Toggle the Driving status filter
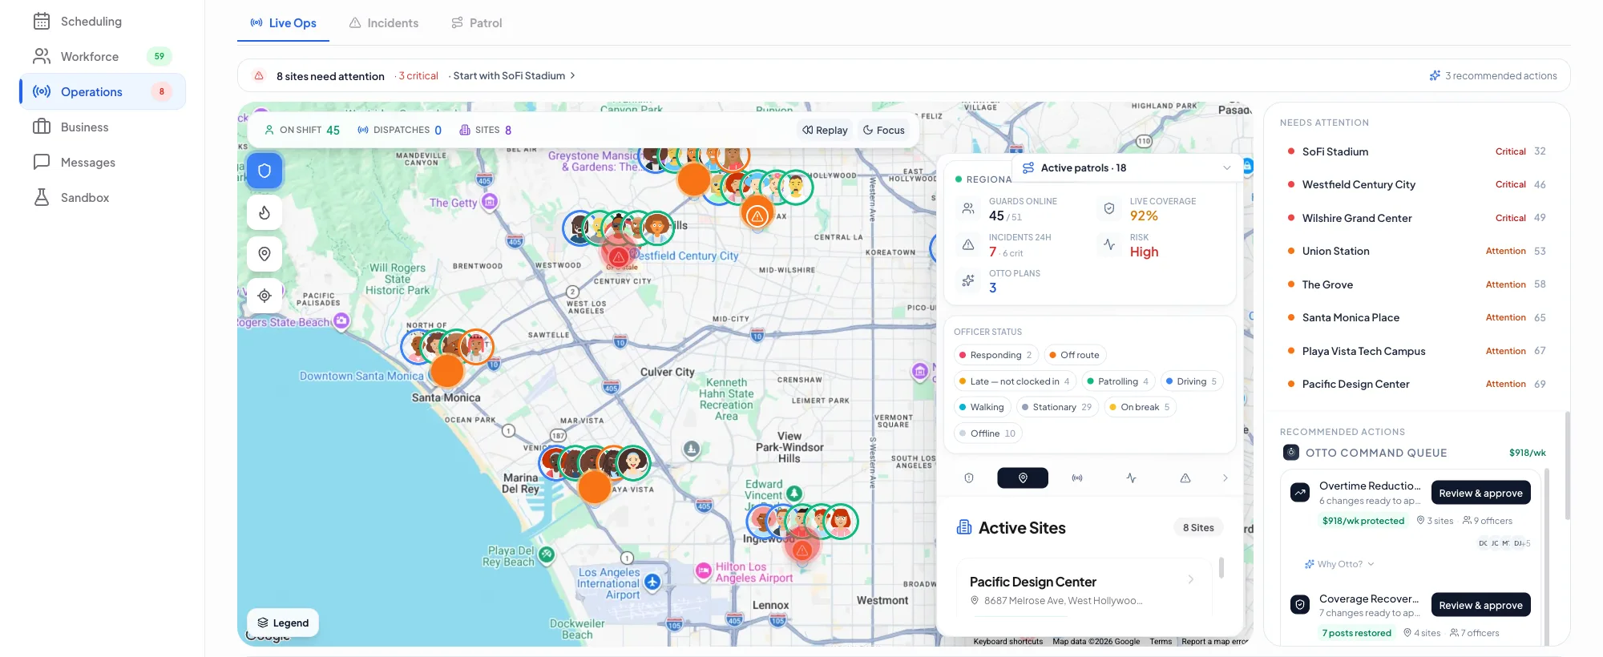This screenshot has width=1603, height=657. pyautogui.click(x=1191, y=381)
